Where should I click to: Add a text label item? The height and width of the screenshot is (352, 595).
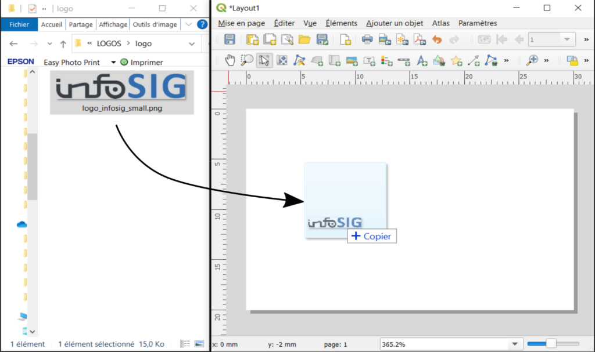click(x=369, y=60)
